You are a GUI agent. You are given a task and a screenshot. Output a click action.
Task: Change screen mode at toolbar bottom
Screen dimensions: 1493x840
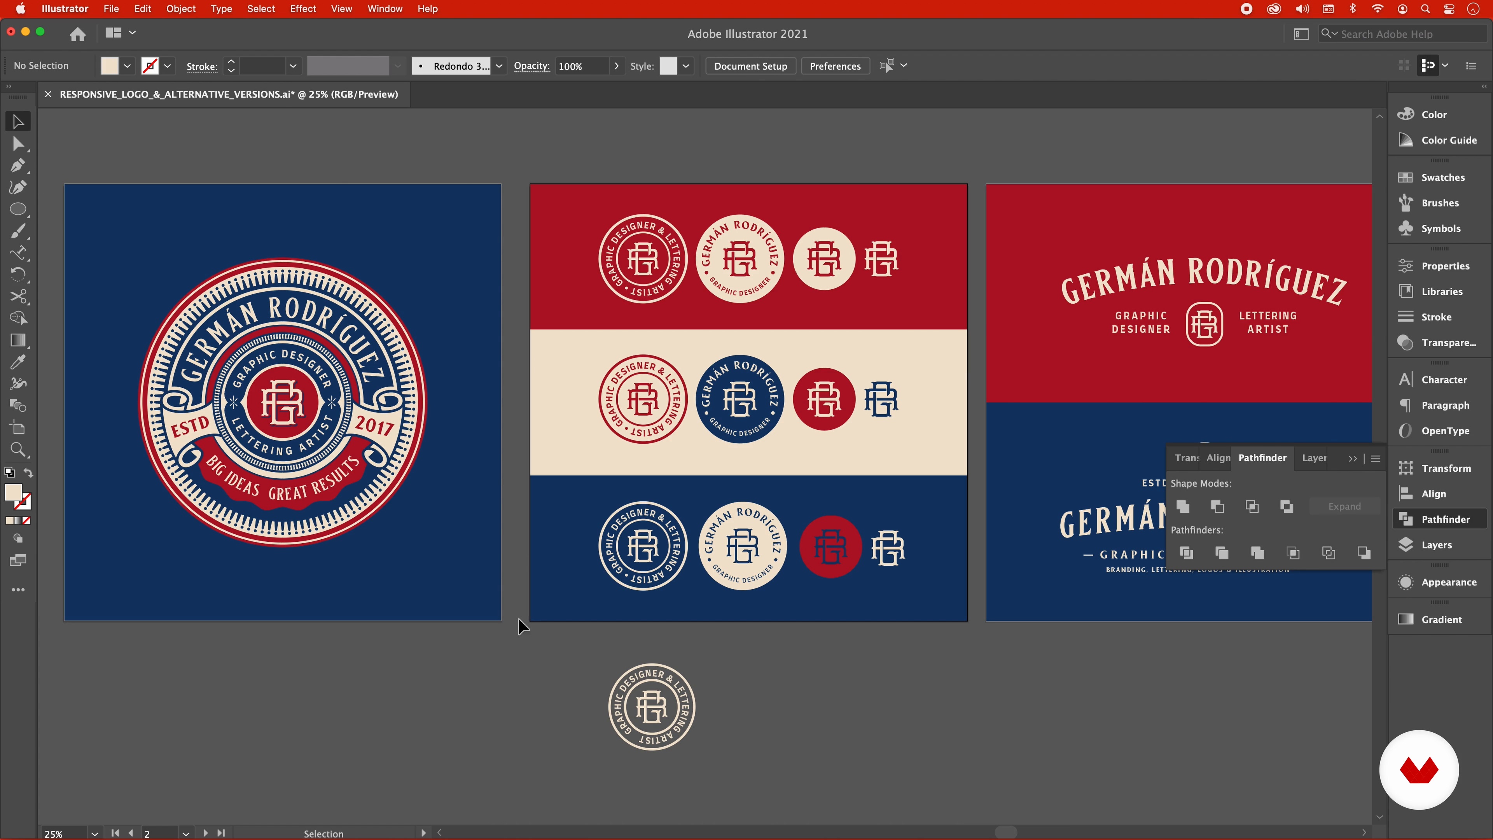pos(18,560)
